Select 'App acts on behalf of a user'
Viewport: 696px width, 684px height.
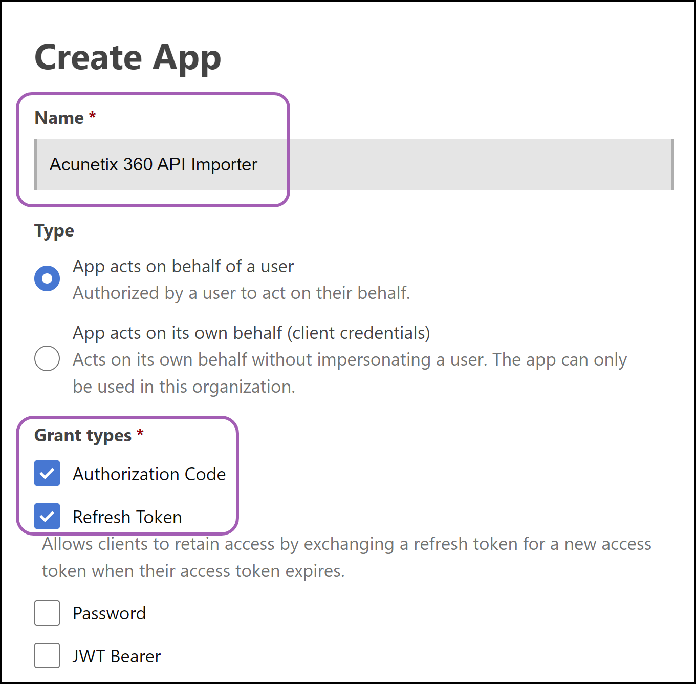pos(47,279)
